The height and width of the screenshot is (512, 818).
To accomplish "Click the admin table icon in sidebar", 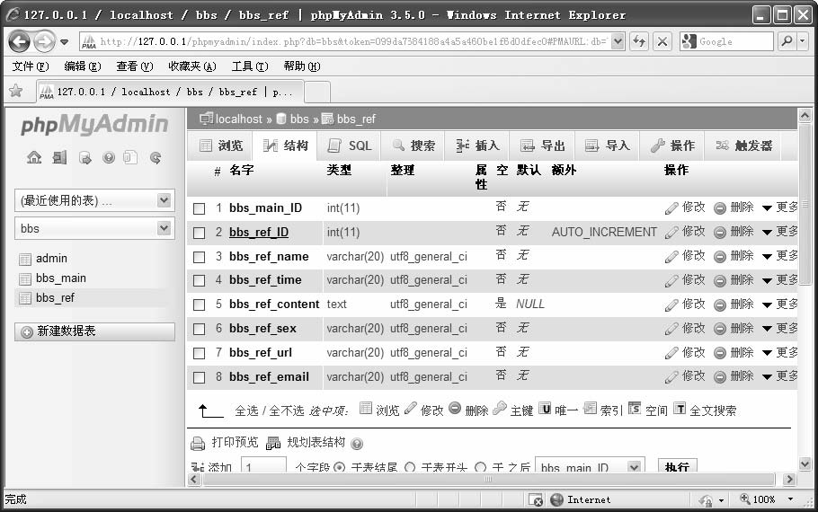I will coord(25,259).
